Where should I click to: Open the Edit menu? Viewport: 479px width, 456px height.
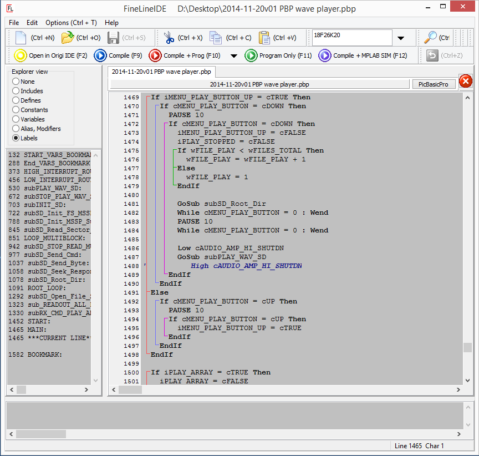tap(32, 23)
